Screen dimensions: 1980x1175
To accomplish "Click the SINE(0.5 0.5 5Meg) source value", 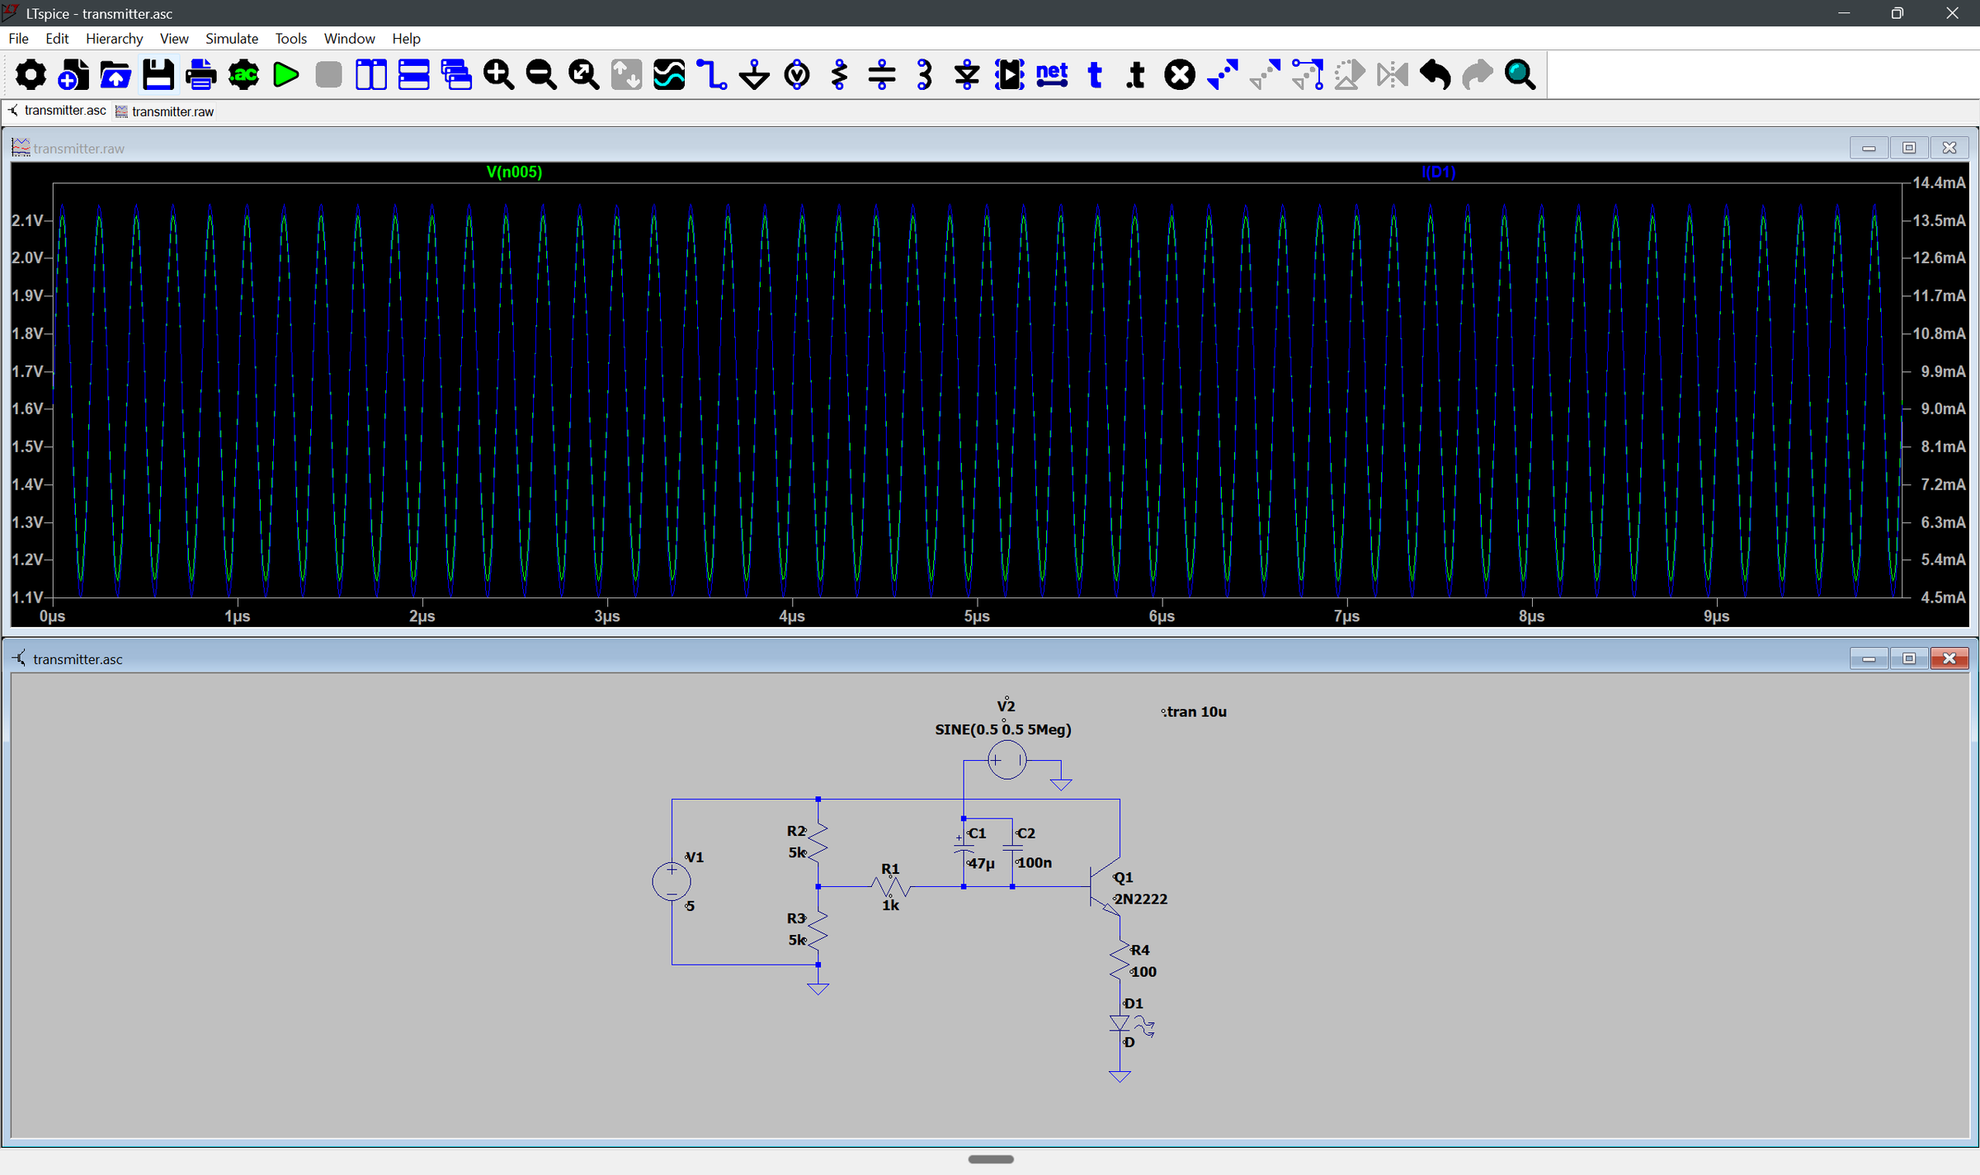I will point(1003,729).
